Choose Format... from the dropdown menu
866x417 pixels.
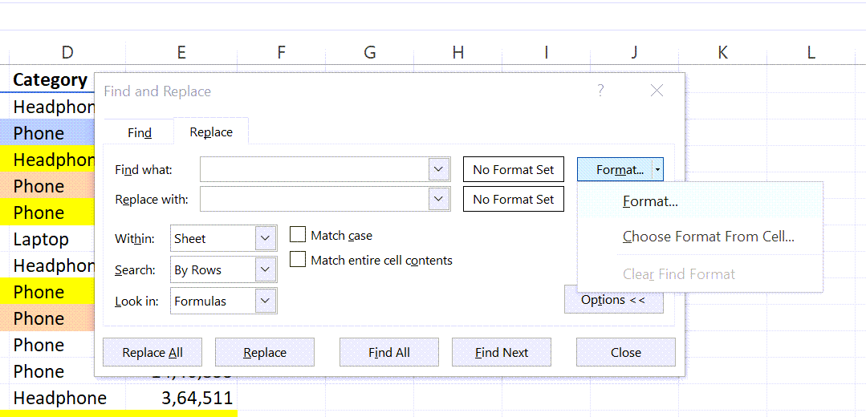(650, 202)
